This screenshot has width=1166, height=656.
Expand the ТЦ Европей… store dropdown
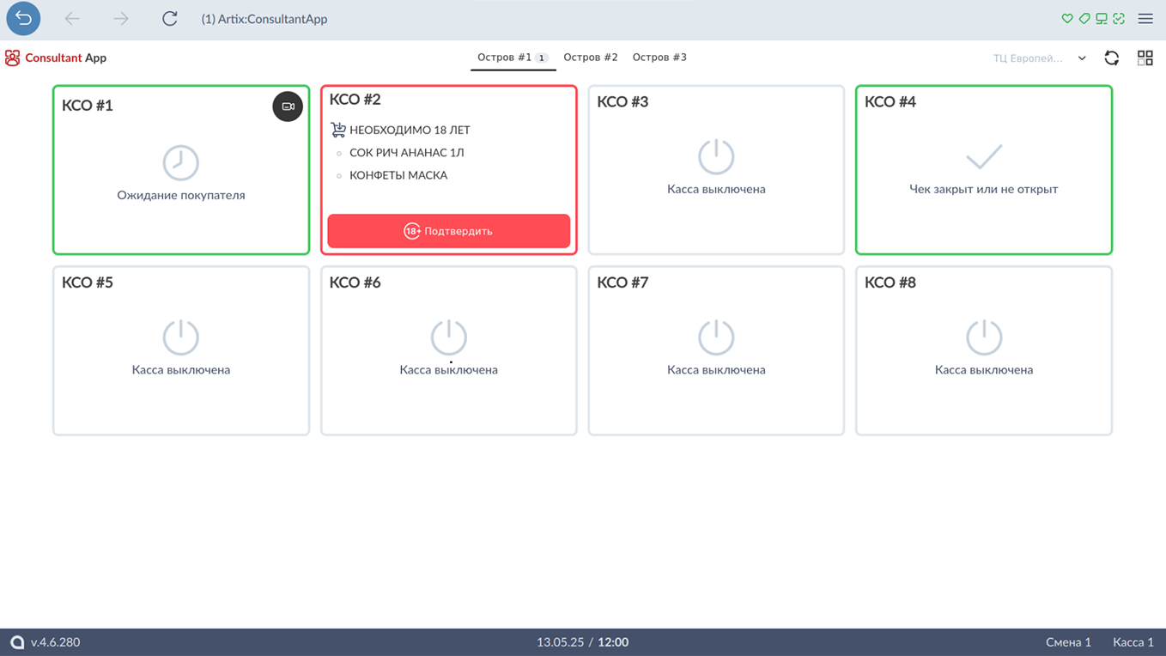click(x=1028, y=58)
